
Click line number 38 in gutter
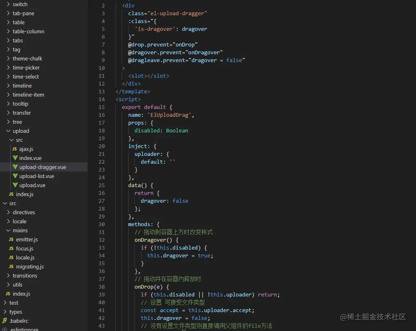coord(102,287)
